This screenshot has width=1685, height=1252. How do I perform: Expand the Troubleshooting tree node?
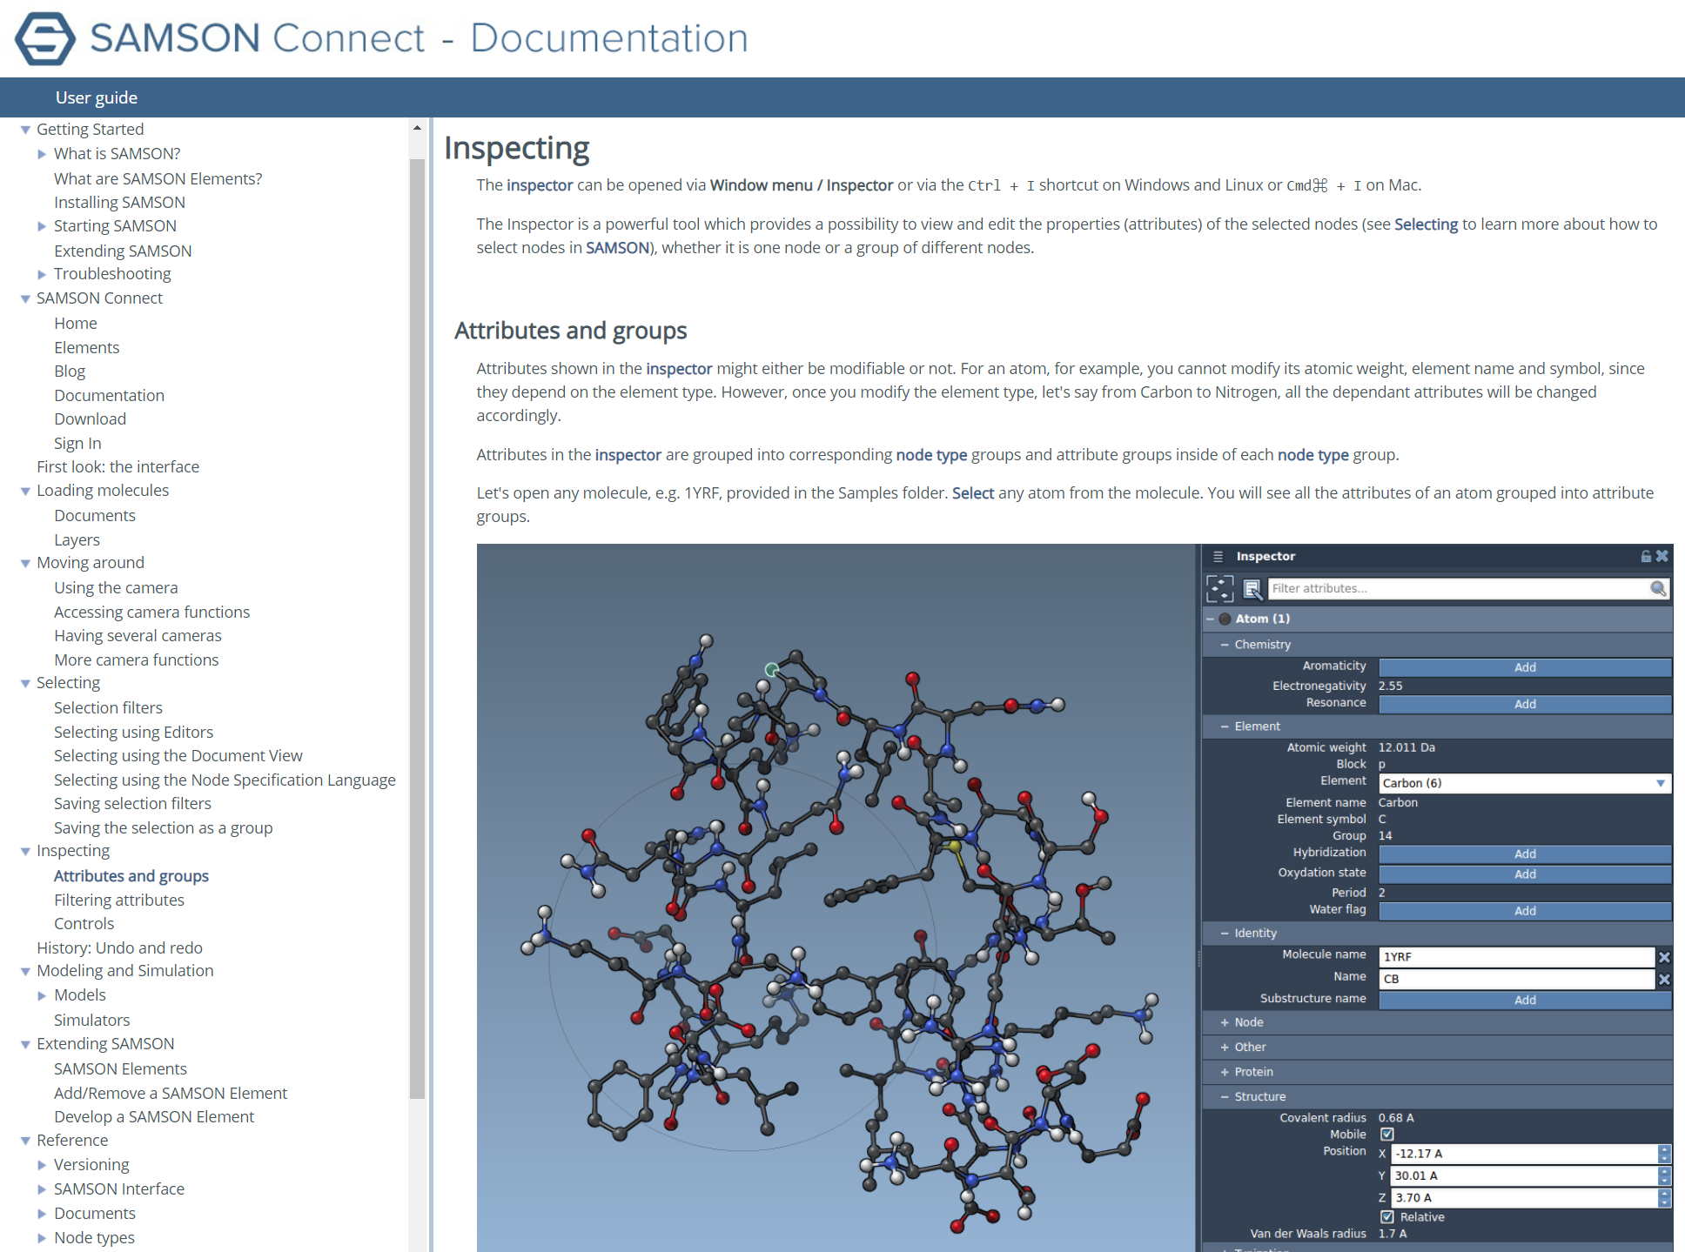tap(42, 274)
